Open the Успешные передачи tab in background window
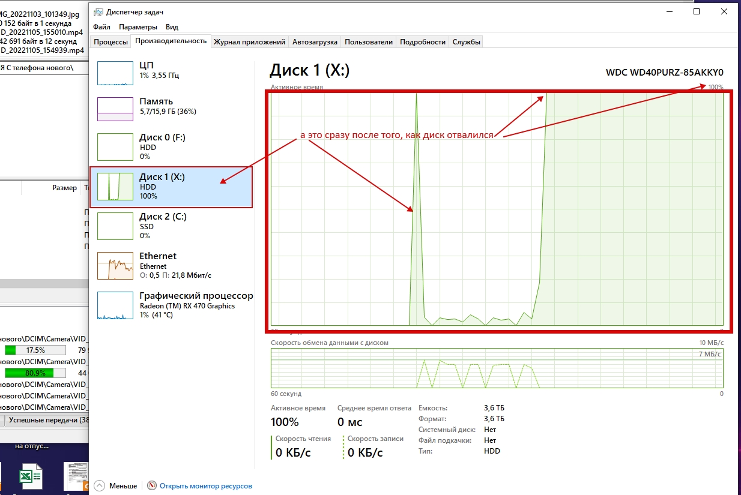 (47, 421)
